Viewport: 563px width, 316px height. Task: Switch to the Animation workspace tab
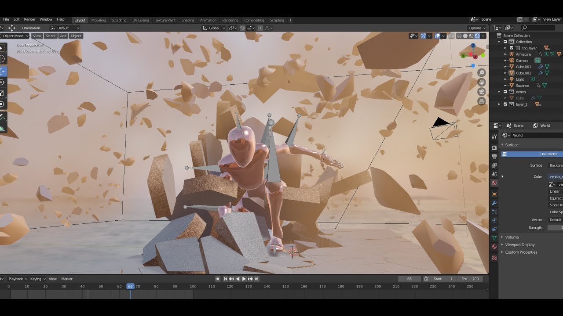click(x=208, y=20)
